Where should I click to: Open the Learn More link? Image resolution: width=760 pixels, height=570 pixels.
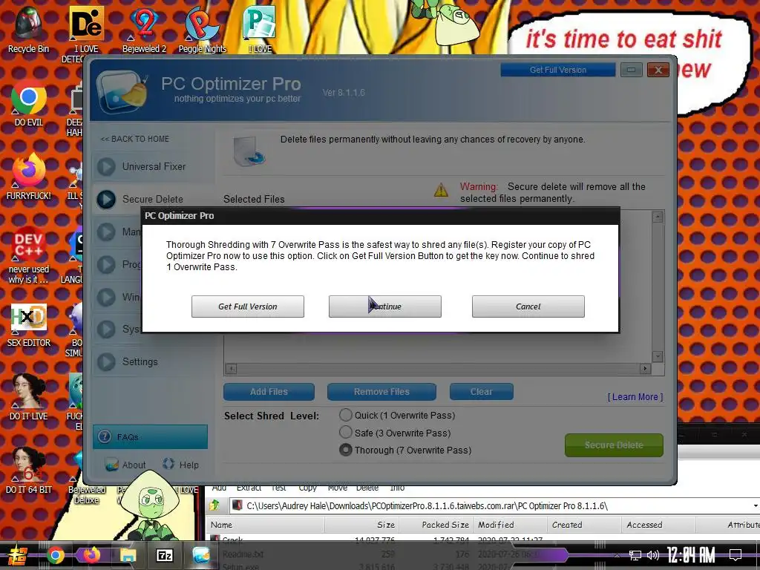click(635, 397)
